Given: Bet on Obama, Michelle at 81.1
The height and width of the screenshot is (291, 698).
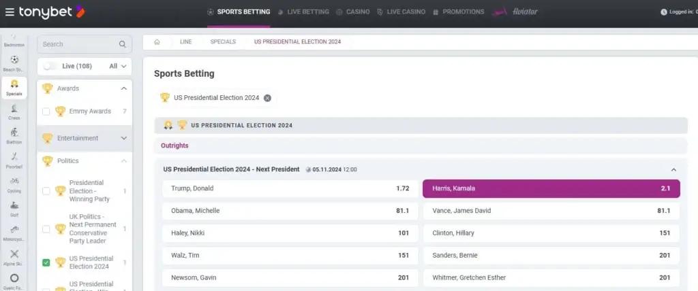Looking at the screenshot, I should (x=290, y=211).
